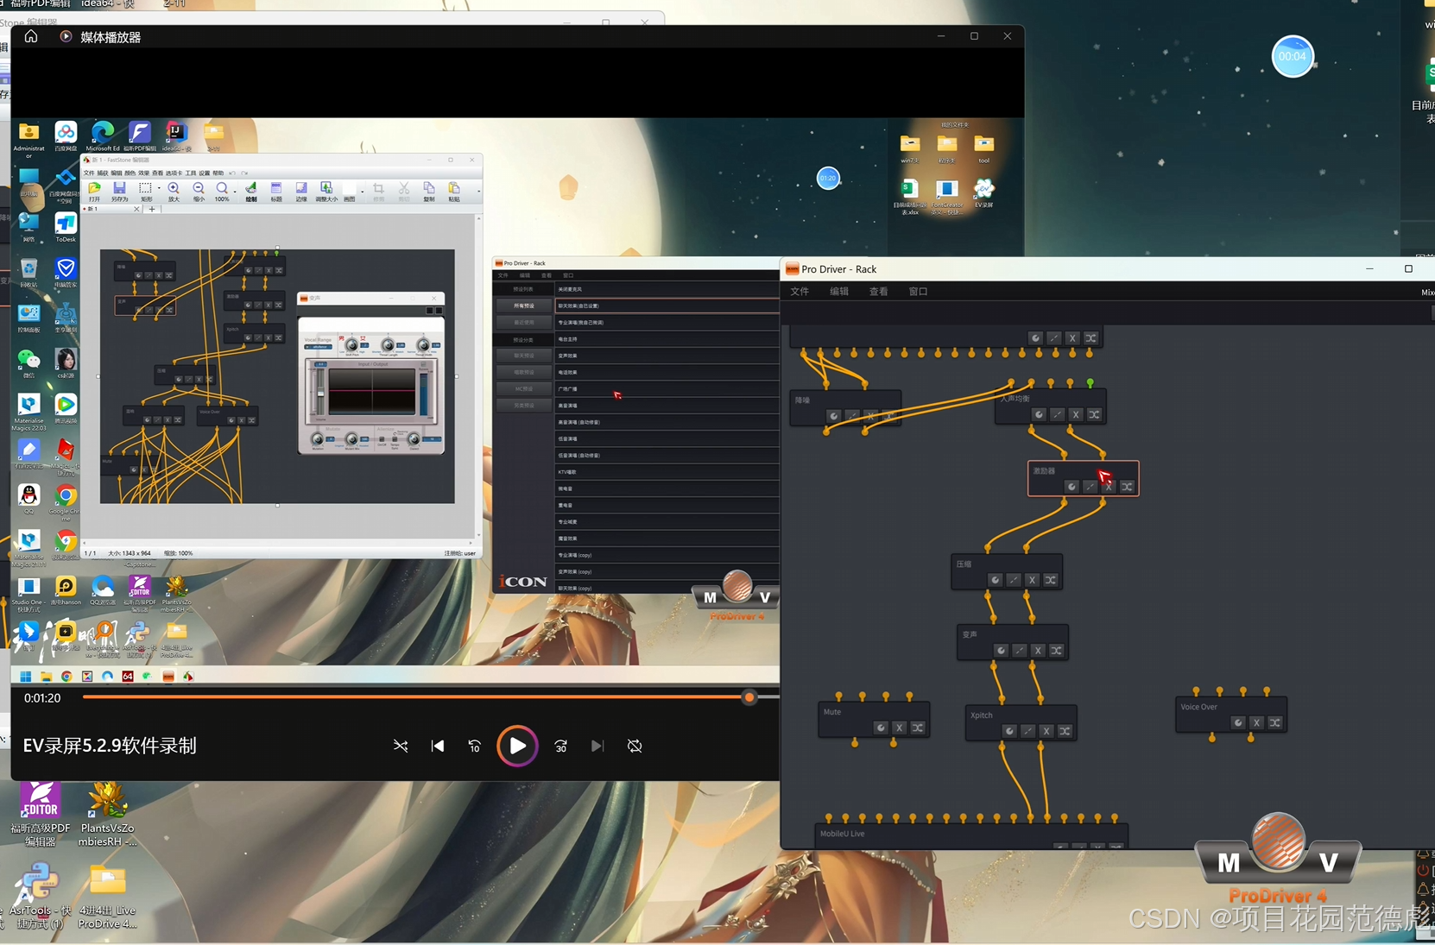The width and height of the screenshot is (1435, 945).
Task: Click the shuffle routing icon on 激励器
Action: [x=1127, y=487]
